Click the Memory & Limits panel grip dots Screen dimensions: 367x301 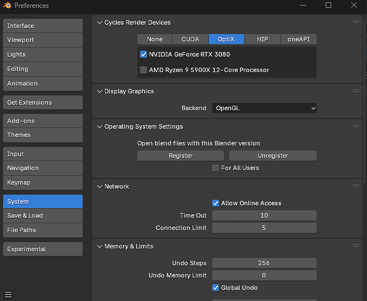(356, 246)
